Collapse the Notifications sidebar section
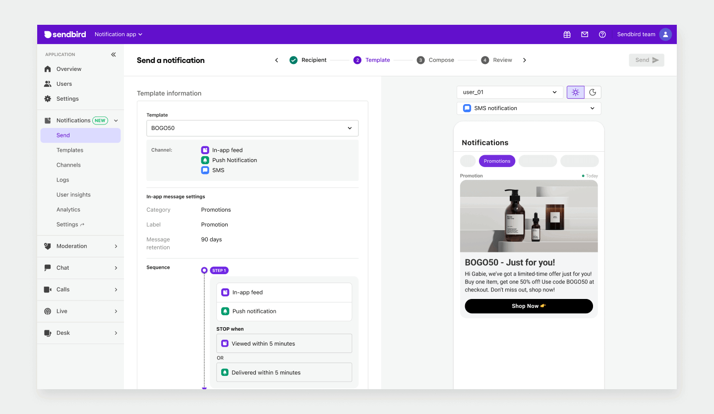The height and width of the screenshot is (414, 714). 116,120
